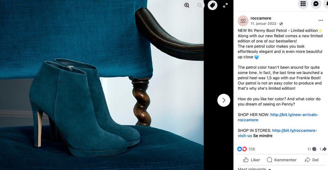Image resolution: width=328 pixels, height=170 pixels.
Task: Open roccamore profile picture
Action: (243, 21)
